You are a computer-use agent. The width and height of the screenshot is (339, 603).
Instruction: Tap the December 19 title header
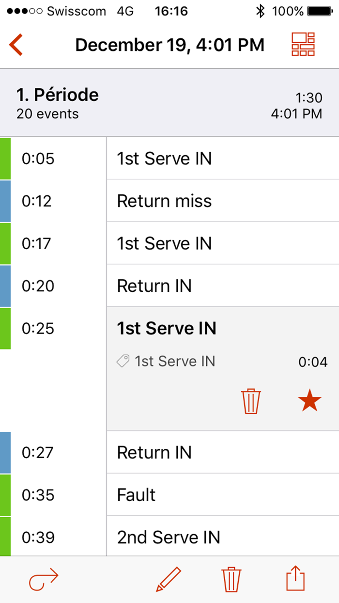pyautogui.click(x=169, y=44)
